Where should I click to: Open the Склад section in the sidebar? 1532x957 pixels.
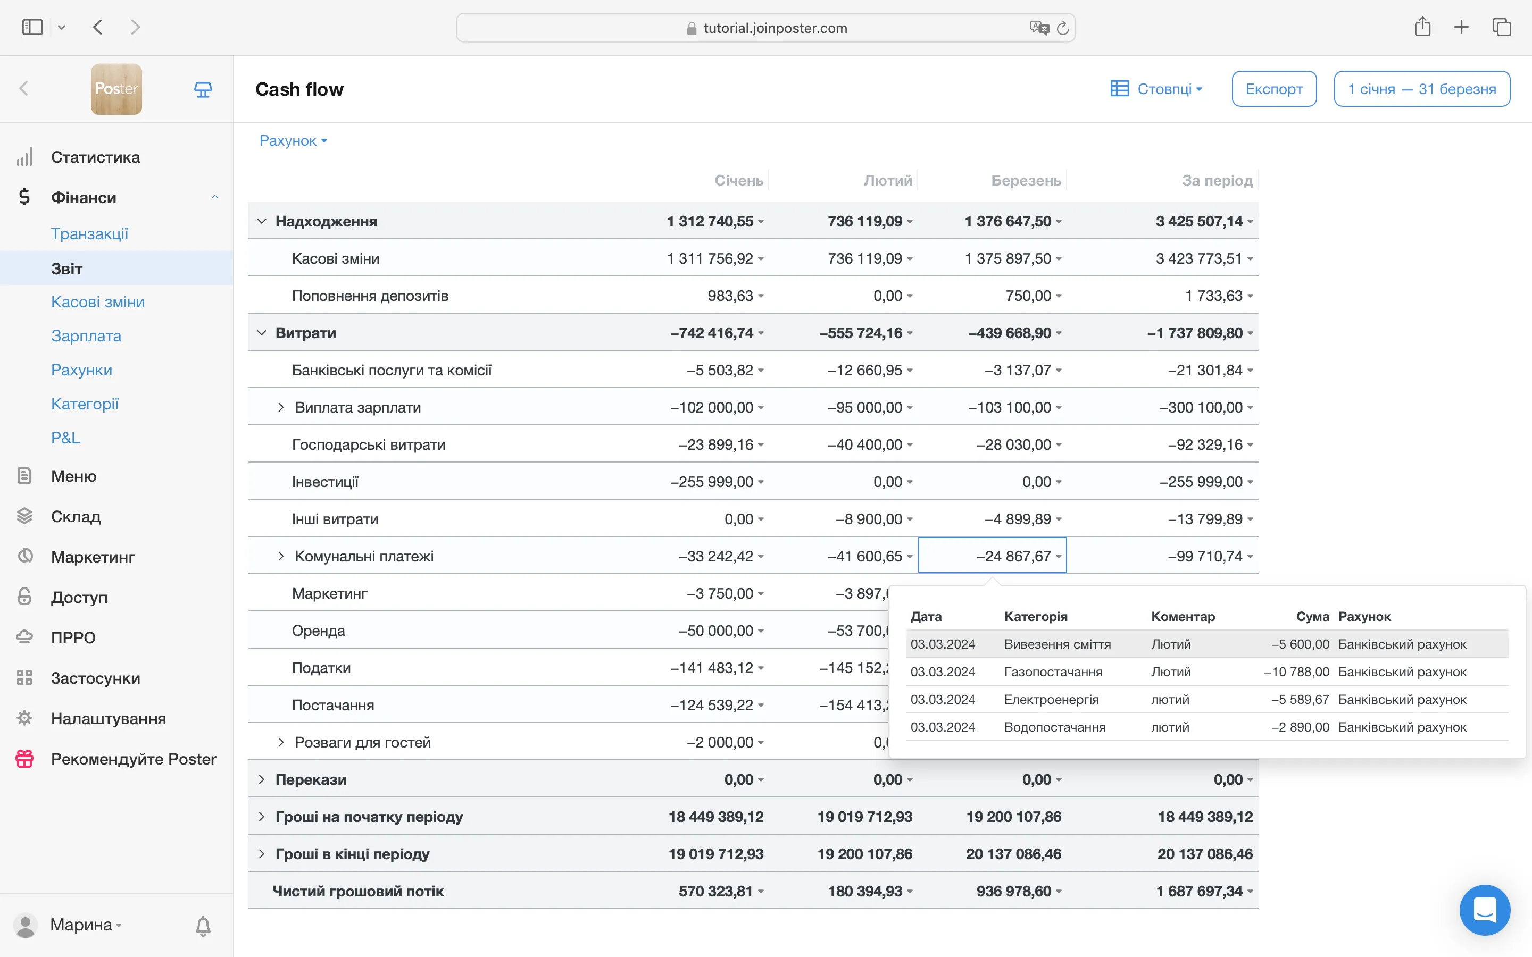pos(76,516)
